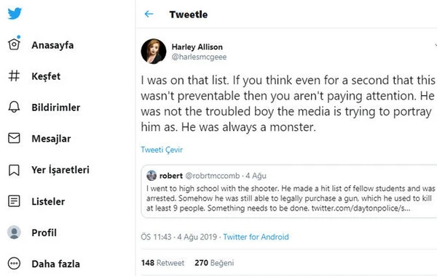
Task: Open Yer İşaretleri bookmark icon
Action: tap(14, 170)
